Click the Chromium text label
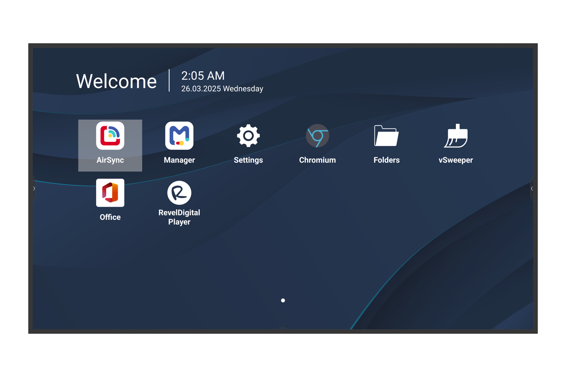This screenshot has width=566, height=377. [317, 160]
